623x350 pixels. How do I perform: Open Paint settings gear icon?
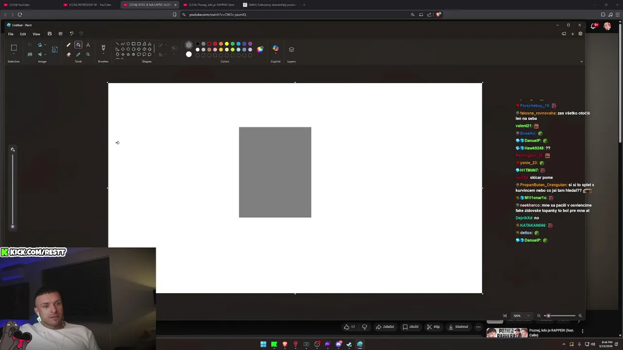[580, 34]
